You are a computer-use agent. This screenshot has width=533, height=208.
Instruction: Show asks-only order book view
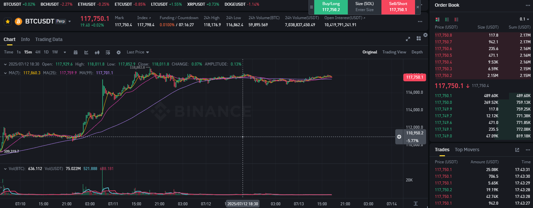pyautogui.click(x=456, y=19)
